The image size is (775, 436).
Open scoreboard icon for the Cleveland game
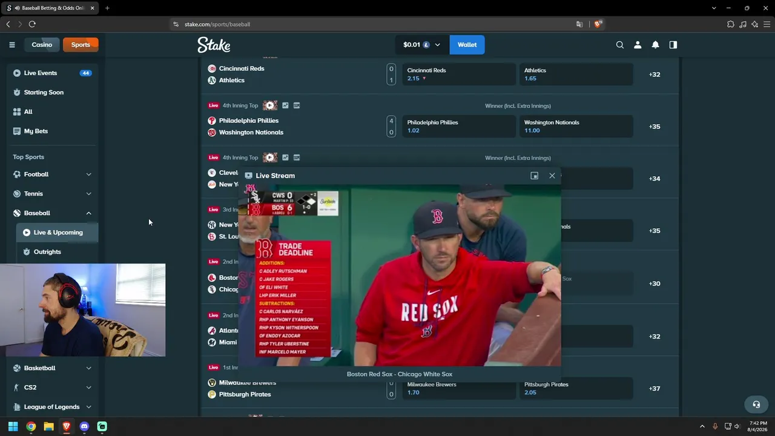(297, 157)
